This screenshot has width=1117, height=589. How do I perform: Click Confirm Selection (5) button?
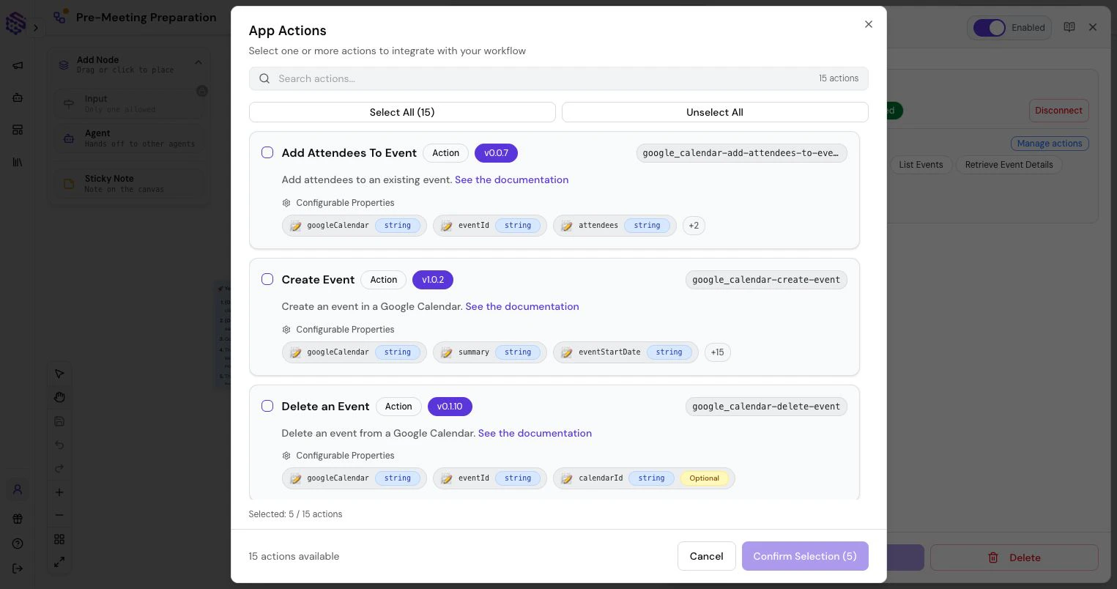(805, 556)
